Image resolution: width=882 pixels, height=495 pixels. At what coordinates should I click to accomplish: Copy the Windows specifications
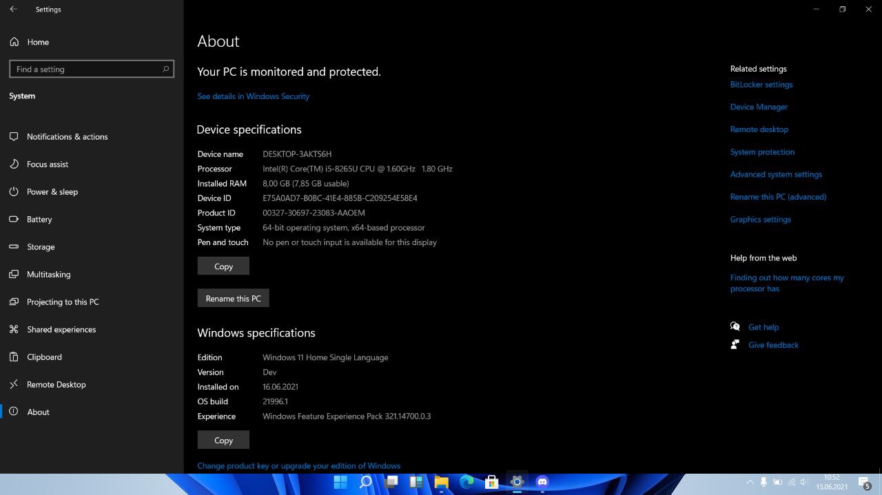point(223,440)
